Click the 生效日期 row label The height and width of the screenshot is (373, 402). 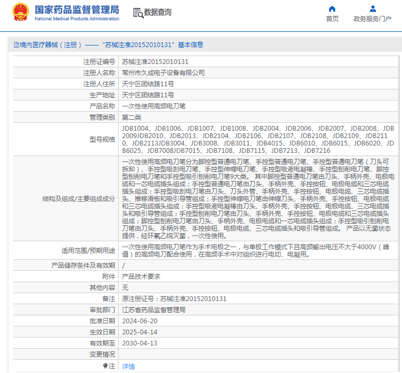tap(102, 332)
